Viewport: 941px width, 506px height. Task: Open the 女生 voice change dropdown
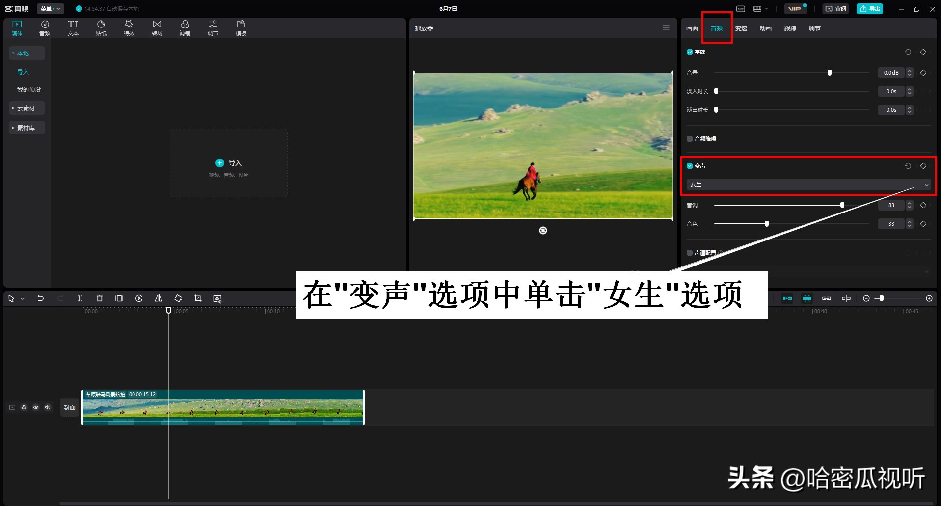(x=807, y=185)
